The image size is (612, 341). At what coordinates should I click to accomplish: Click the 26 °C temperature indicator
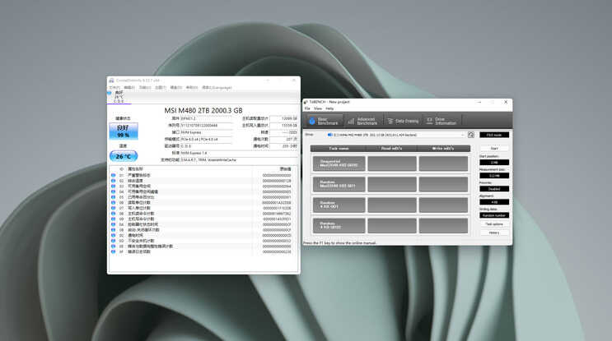[x=124, y=156]
